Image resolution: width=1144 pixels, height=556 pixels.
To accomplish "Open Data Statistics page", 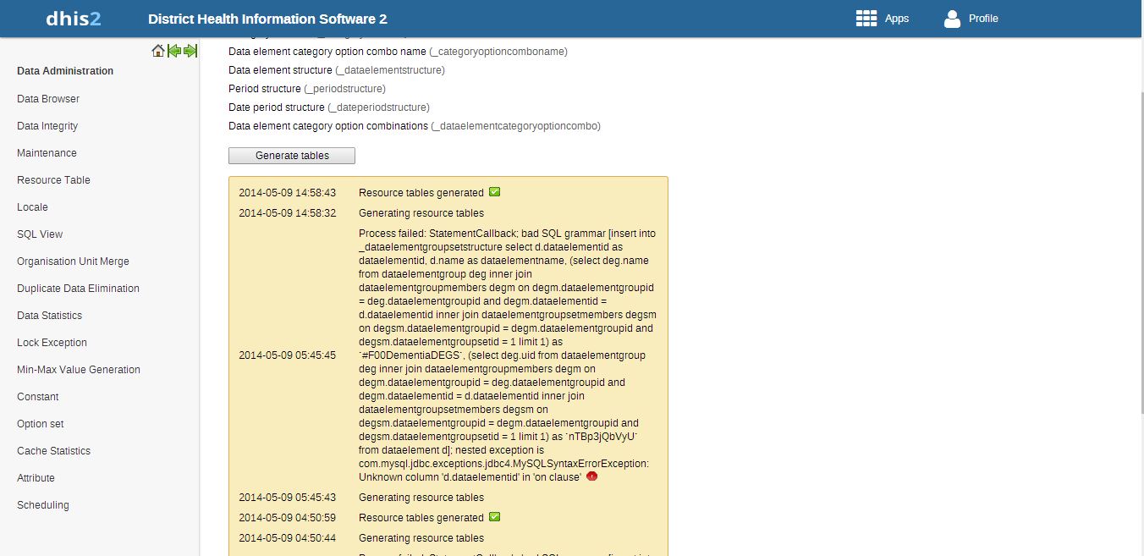I will pyautogui.click(x=49, y=316).
